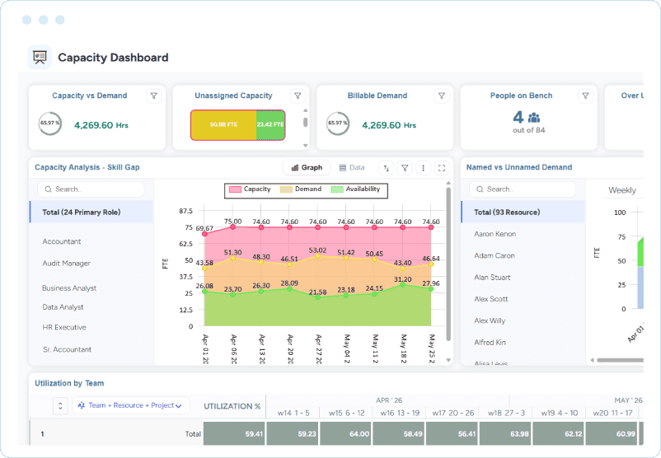
Task: Click the UTILIZATION % column header
Action: [x=232, y=407]
